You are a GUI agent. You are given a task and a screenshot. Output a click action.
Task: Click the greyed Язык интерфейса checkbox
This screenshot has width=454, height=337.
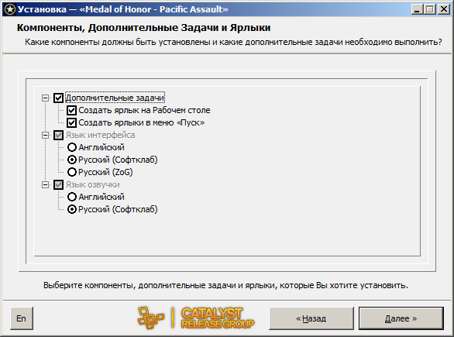point(58,136)
